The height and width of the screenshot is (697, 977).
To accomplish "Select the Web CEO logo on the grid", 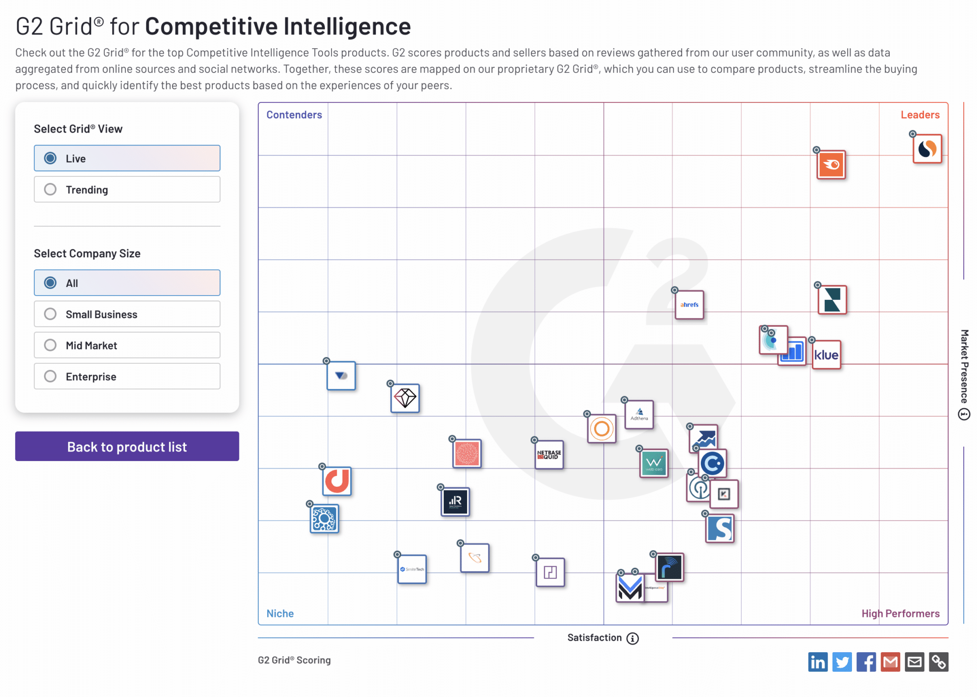I will point(654,462).
